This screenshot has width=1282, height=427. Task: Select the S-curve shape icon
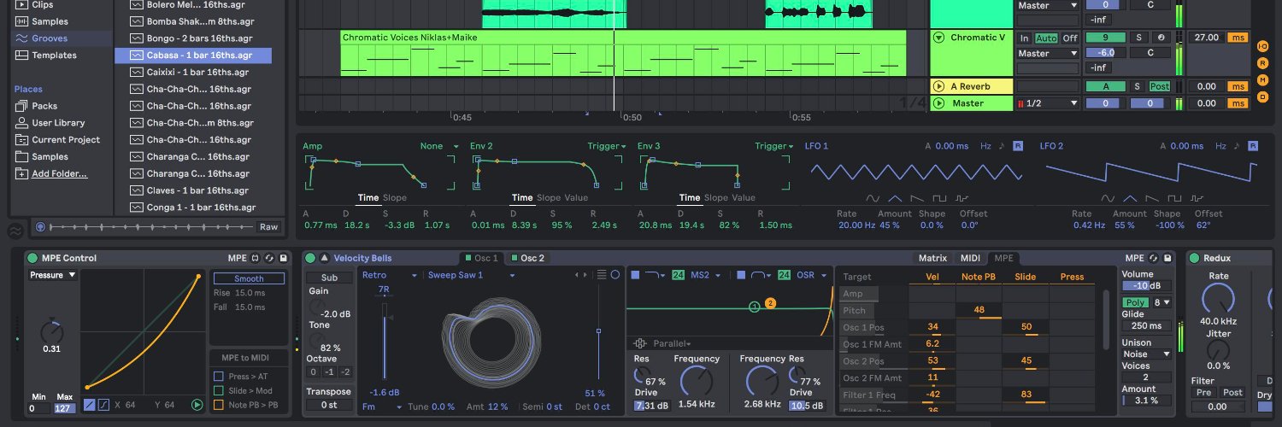coord(103,405)
